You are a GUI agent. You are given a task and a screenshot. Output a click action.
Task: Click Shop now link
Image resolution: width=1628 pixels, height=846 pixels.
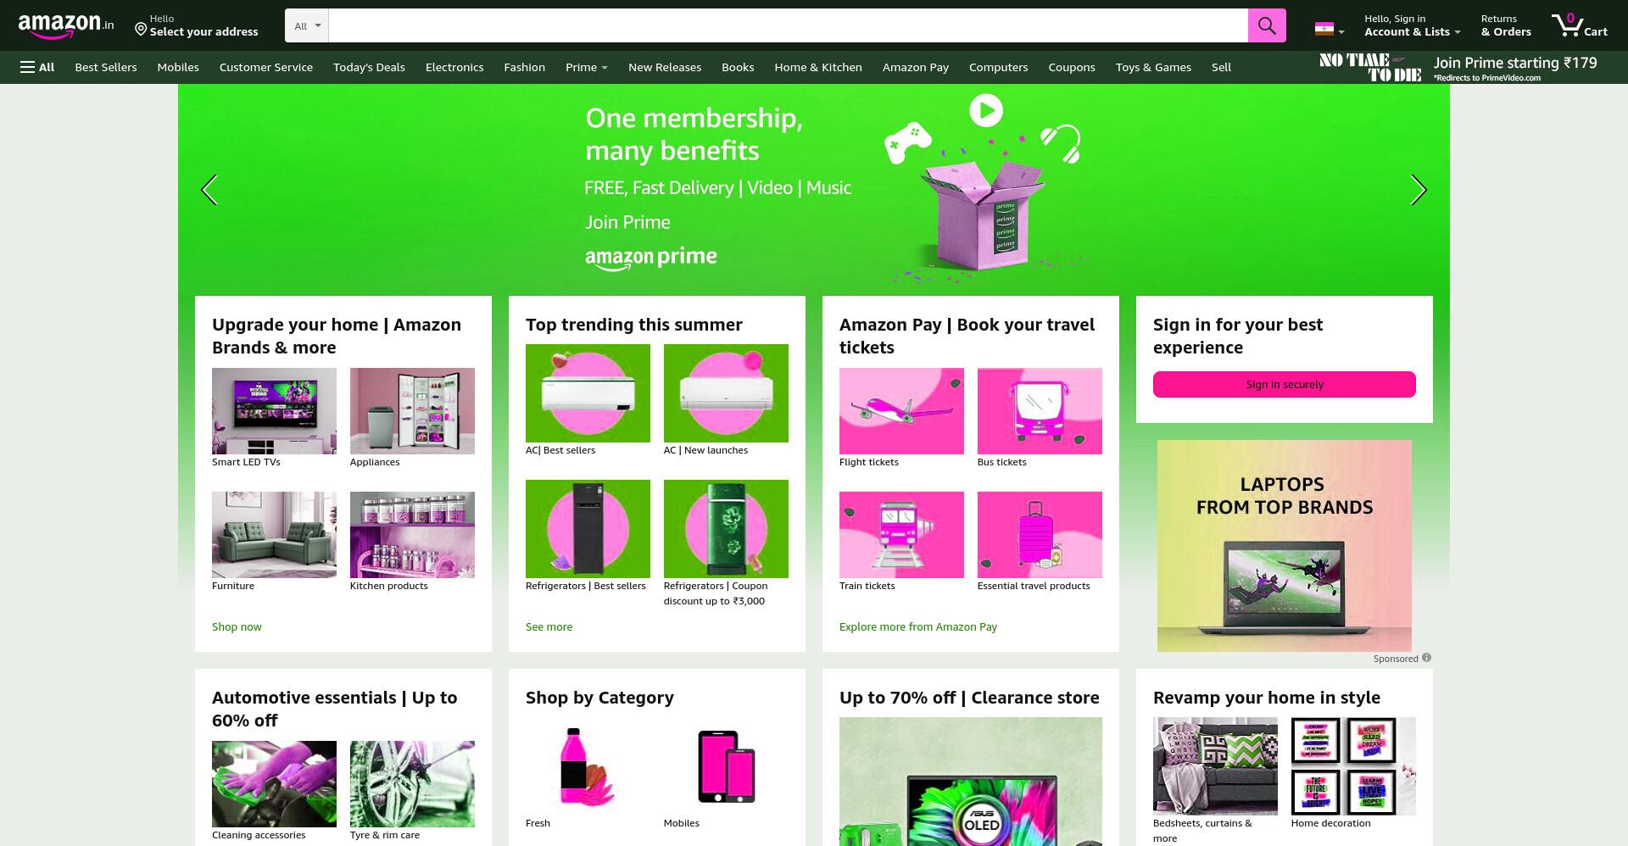pyautogui.click(x=237, y=626)
